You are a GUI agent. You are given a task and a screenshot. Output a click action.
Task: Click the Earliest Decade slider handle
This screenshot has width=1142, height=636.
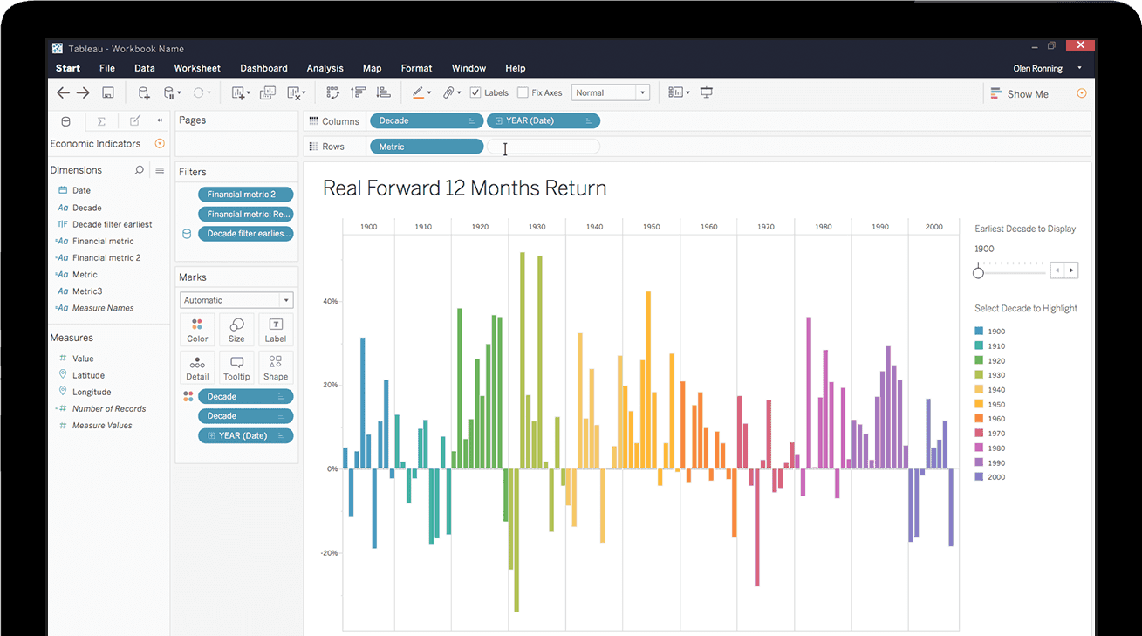pyautogui.click(x=978, y=273)
